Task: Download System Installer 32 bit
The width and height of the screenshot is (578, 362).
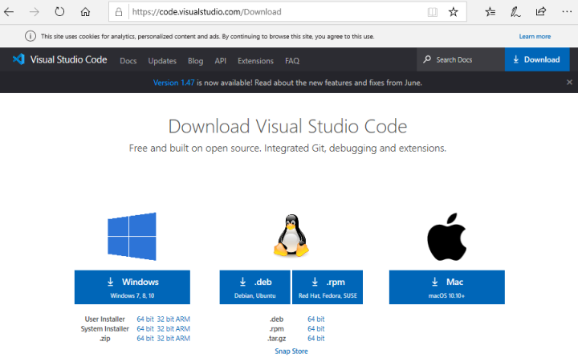Action: tap(165, 328)
